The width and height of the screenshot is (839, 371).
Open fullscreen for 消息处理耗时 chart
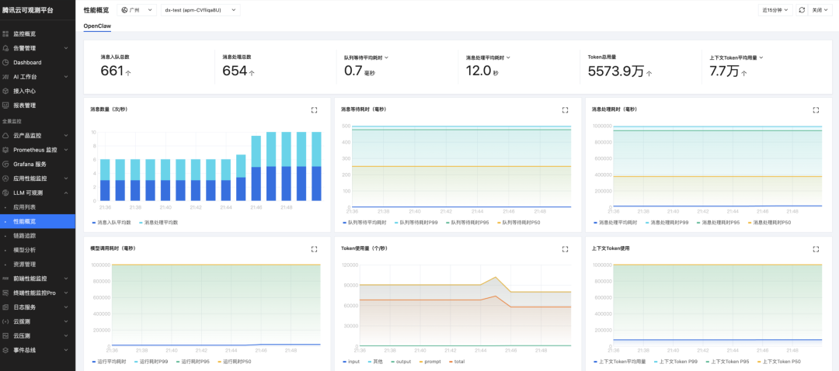tap(816, 110)
